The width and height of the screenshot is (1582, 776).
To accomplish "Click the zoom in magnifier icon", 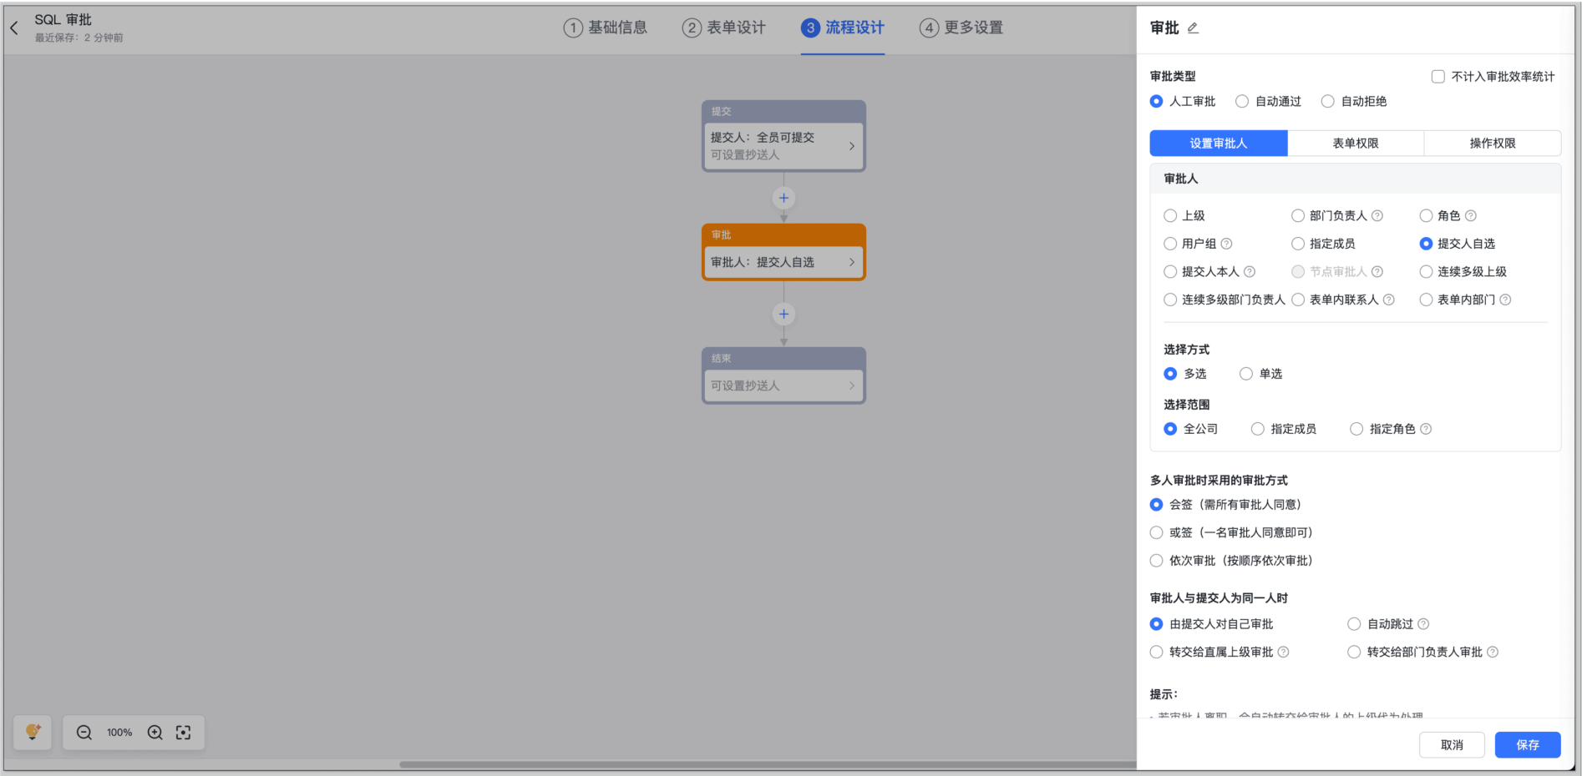I will click(155, 733).
